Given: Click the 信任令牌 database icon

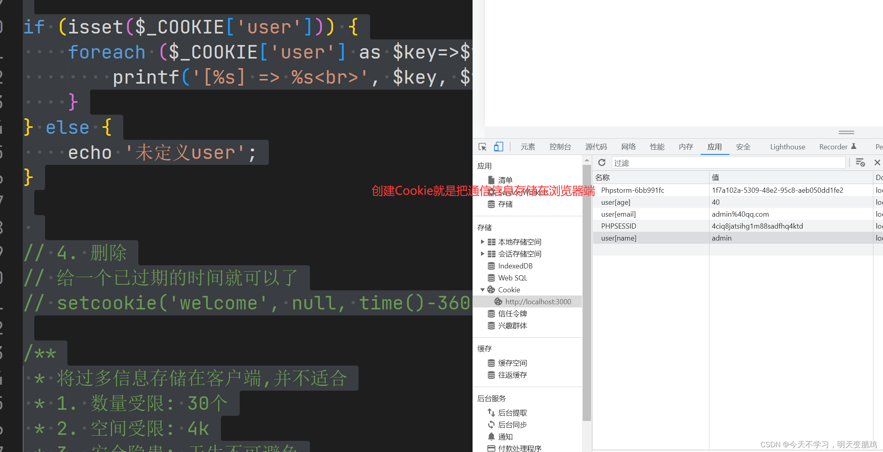Looking at the screenshot, I should [x=491, y=314].
